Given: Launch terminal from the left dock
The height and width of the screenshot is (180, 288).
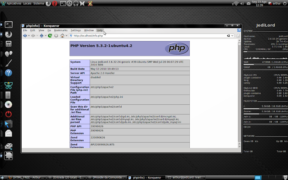Looking at the screenshot, I should pos(8,24).
